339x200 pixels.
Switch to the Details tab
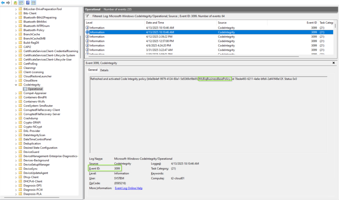[x=104, y=70]
